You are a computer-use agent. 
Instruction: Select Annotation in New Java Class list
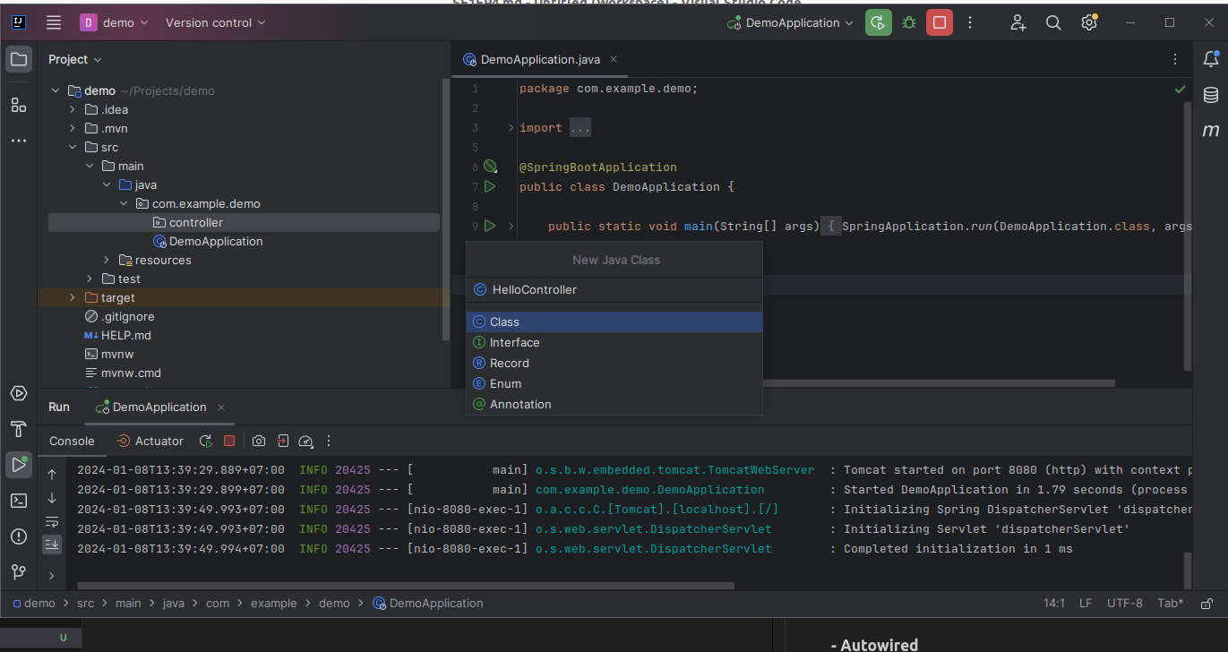tap(614, 404)
